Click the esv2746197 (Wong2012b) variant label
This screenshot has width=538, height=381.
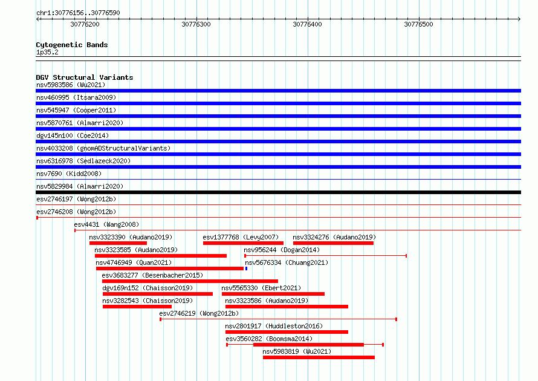coord(76,199)
